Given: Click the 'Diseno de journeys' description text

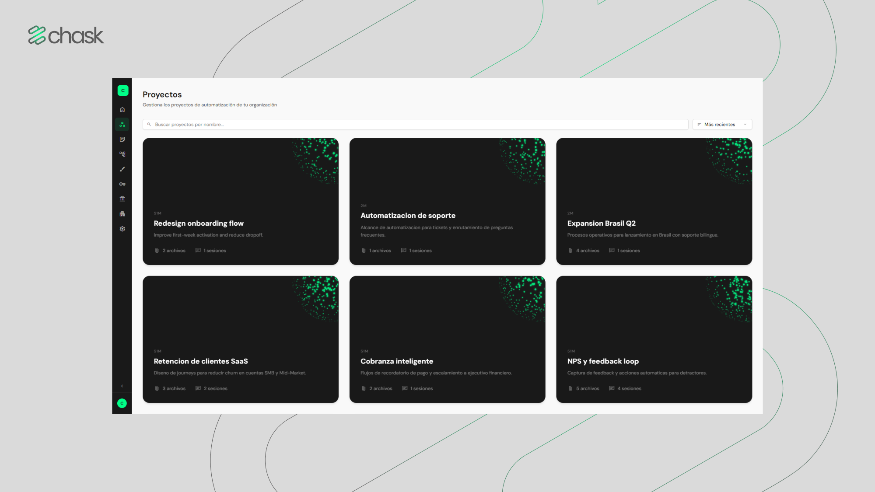Looking at the screenshot, I should [x=230, y=373].
